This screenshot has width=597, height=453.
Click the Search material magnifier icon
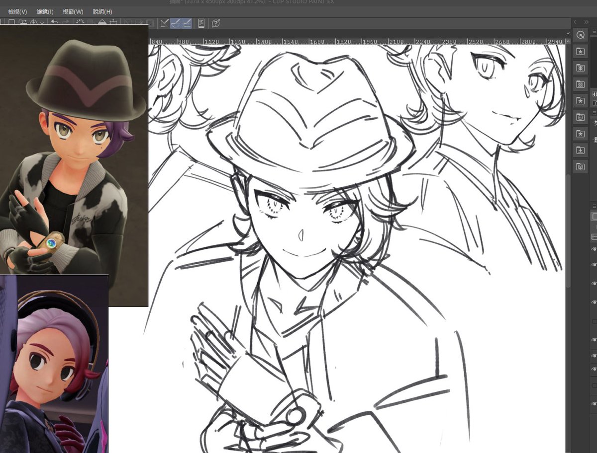click(580, 35)
